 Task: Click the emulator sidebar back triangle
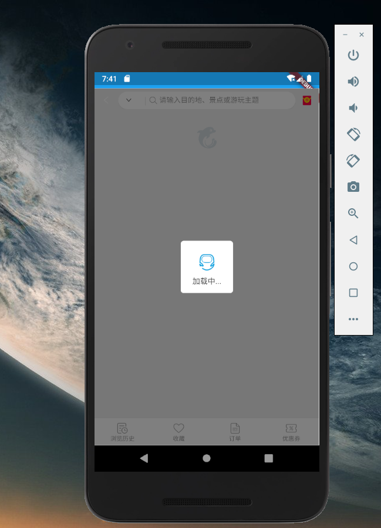[x=353, y=240]
